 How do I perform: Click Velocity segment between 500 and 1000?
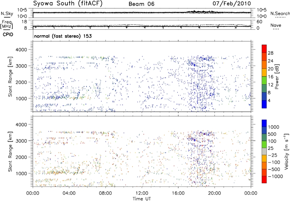pos(264,130)
